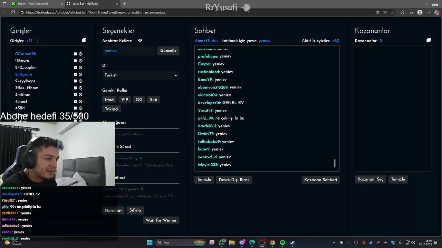Image resolution: width=442 pixels, height=248 pixels.
Task: Open browser profile avatar
Action: (420, 12)
